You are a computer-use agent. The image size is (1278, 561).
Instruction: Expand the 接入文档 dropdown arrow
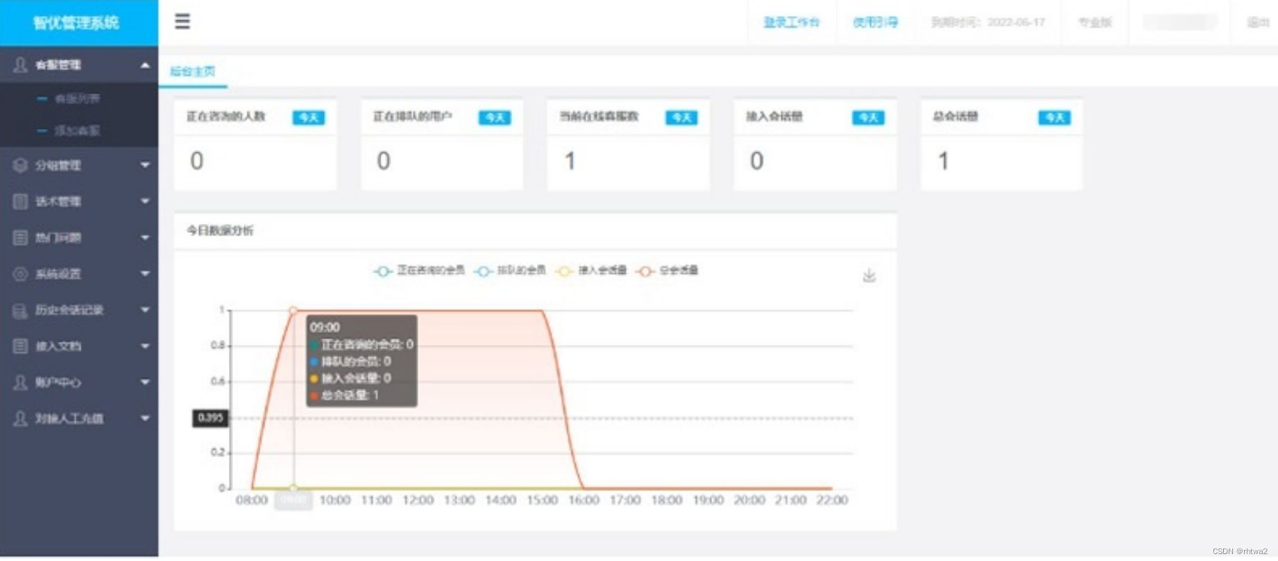tap(145, 346)
